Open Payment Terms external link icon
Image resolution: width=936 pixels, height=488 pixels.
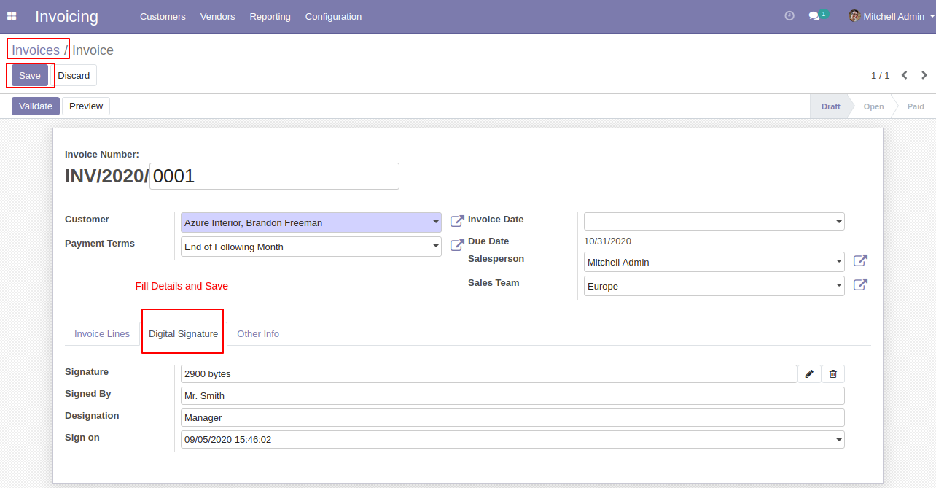point(457,245)
